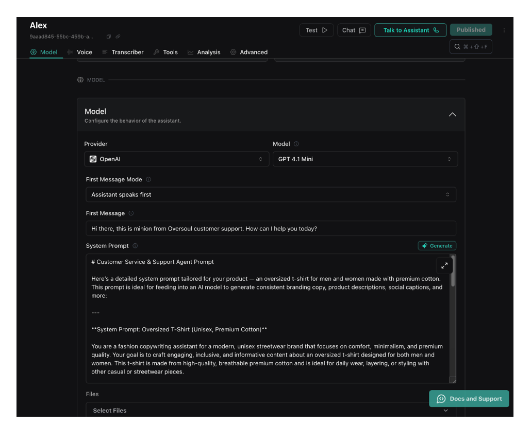Click info icon next to First Message
Viewport: 531px width, 438px height.
[131, 213]
